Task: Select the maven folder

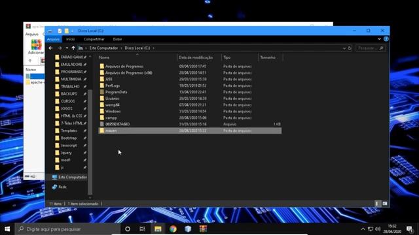Action: click(x=190, y=131)
